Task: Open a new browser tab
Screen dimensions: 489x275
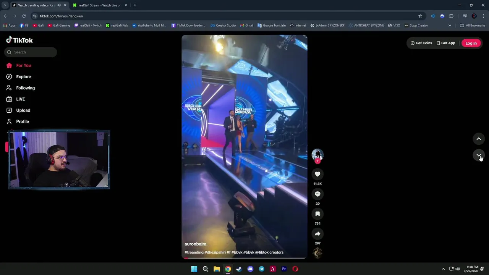Action: [x=135, y=5]
